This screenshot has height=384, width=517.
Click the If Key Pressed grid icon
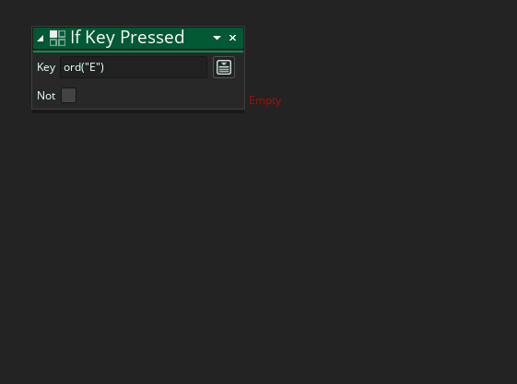tap(57, 38)
